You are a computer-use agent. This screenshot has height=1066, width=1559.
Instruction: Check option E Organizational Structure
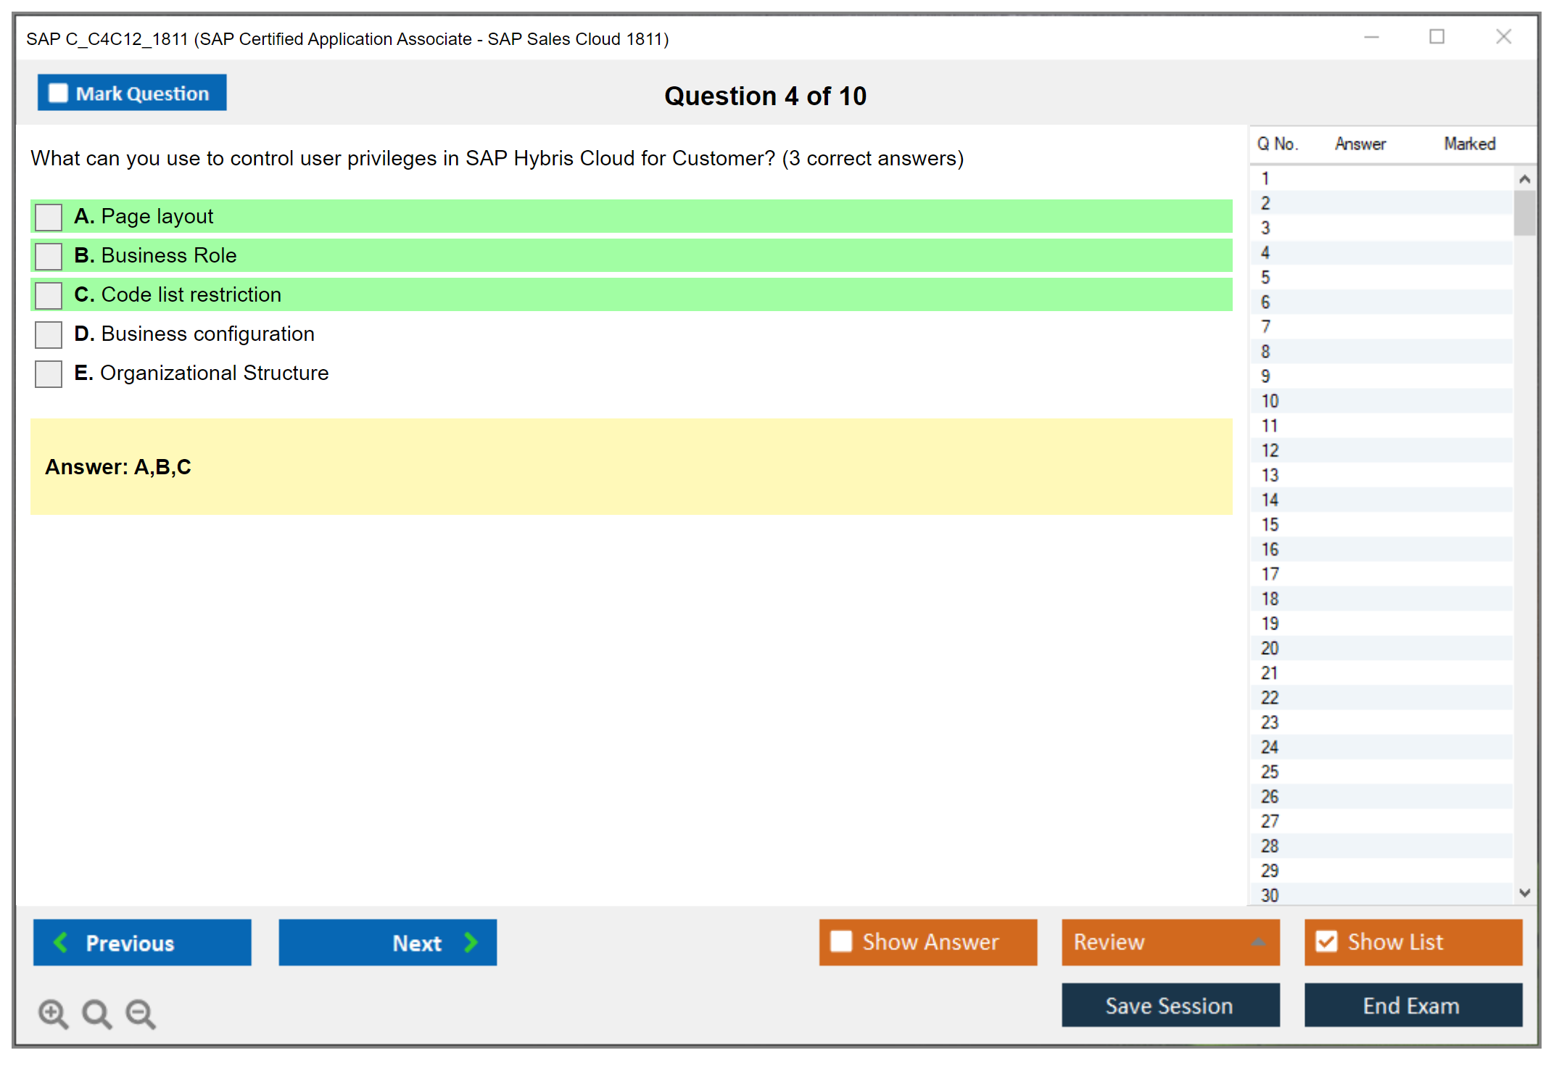(x=49, y=373)
